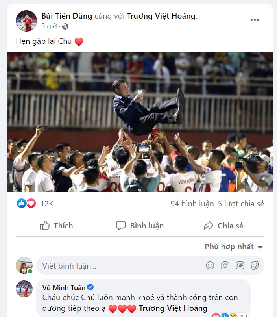This screenshot has width=277, height=317.
Task: Open Bùi Tiến Dũng profile link
Action: click(x=66, y=16)
